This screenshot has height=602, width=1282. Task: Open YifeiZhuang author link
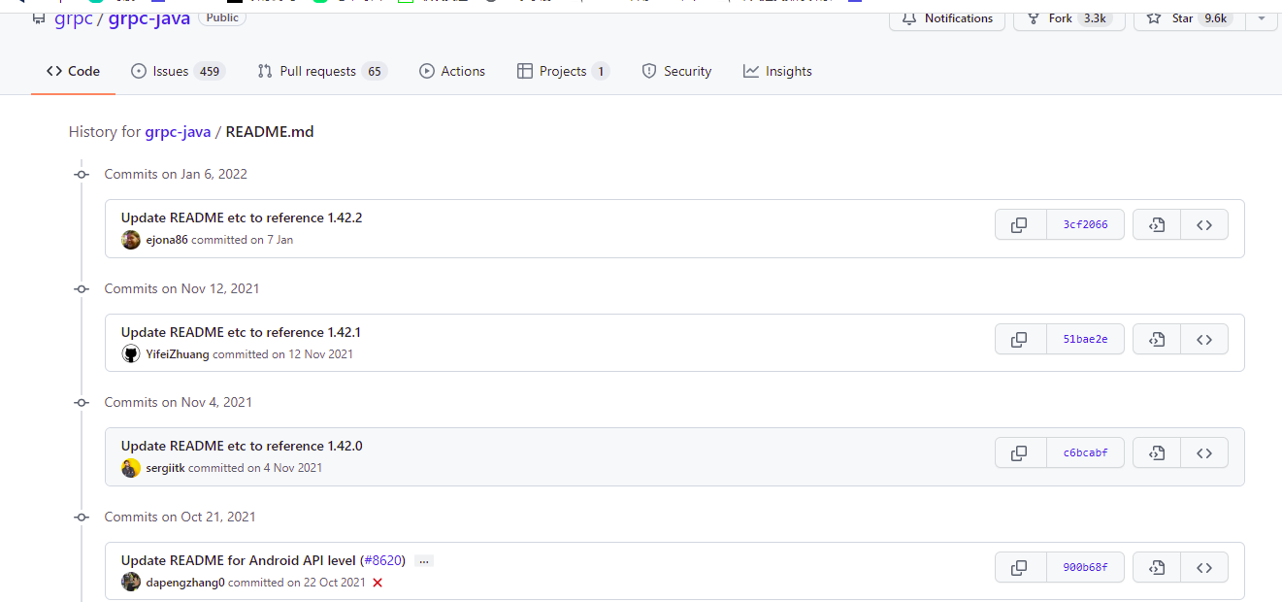click(178, 354)
